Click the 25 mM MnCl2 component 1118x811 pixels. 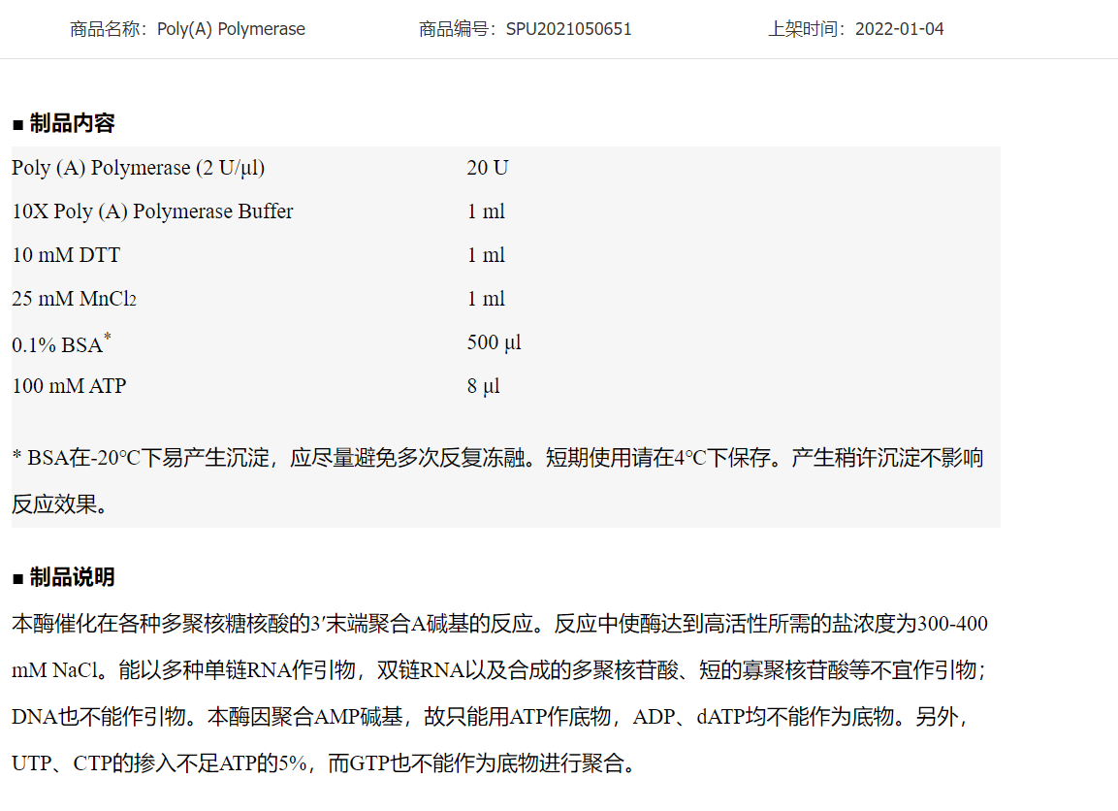click(x=74, y=299)
